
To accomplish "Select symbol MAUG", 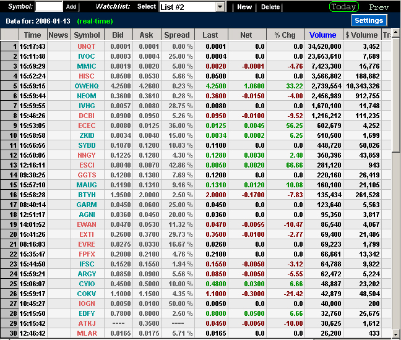I will click(x=87, y=185).
